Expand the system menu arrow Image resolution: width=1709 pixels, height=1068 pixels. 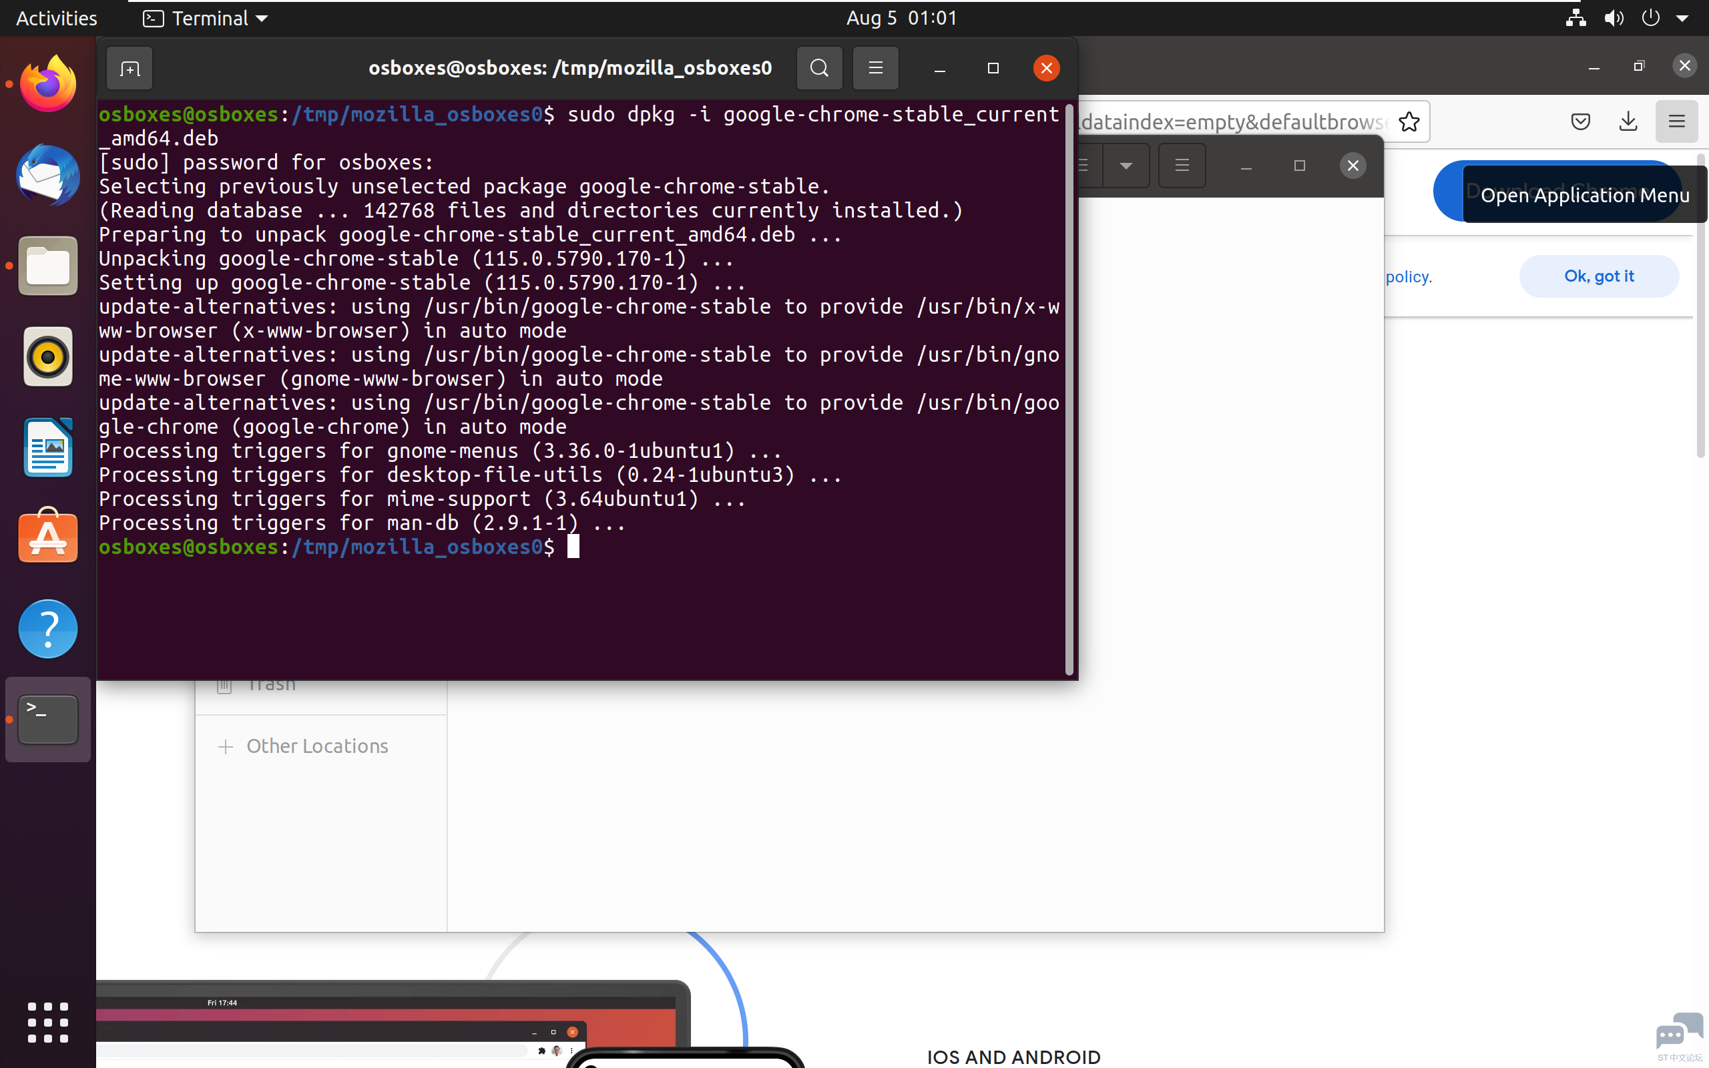[1683, 19]
